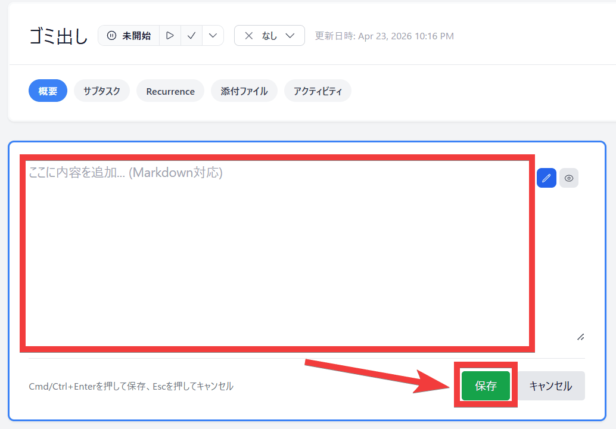Click the checkmark icon to complete task
616x429 pixels.
pos(191,36)
